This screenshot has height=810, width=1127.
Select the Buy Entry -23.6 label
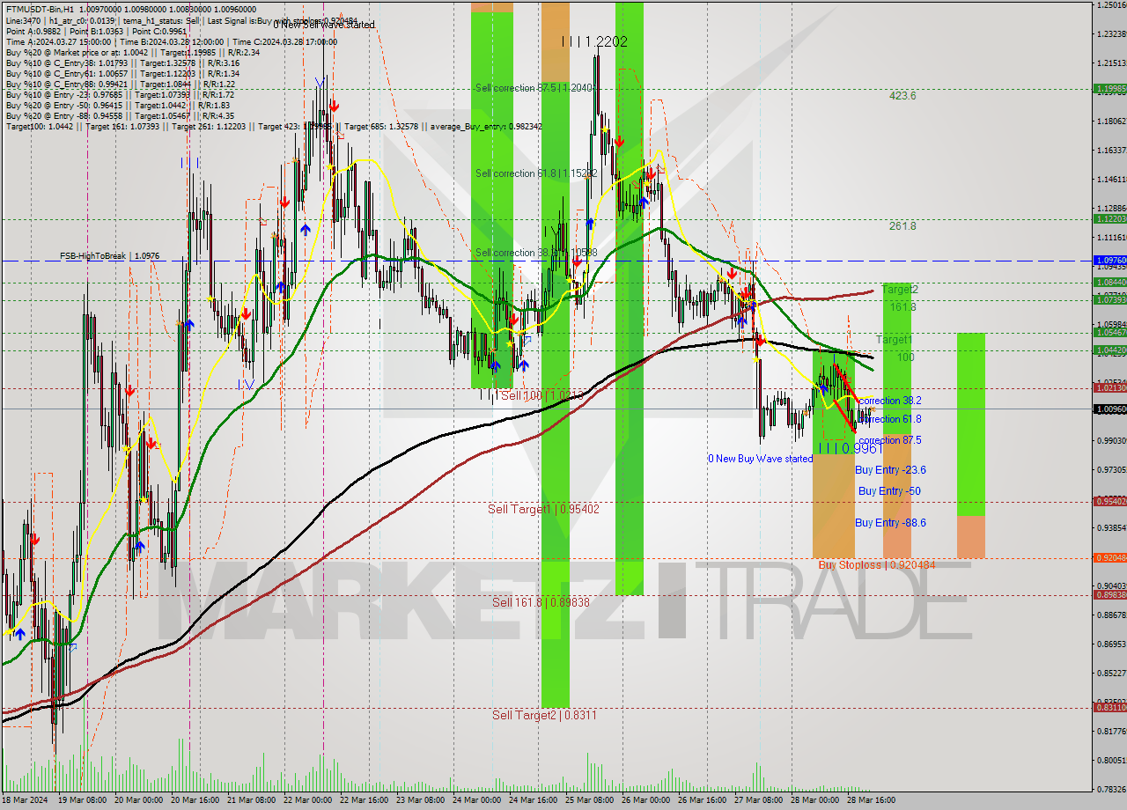pyautogui.click(x=890, y=469)
